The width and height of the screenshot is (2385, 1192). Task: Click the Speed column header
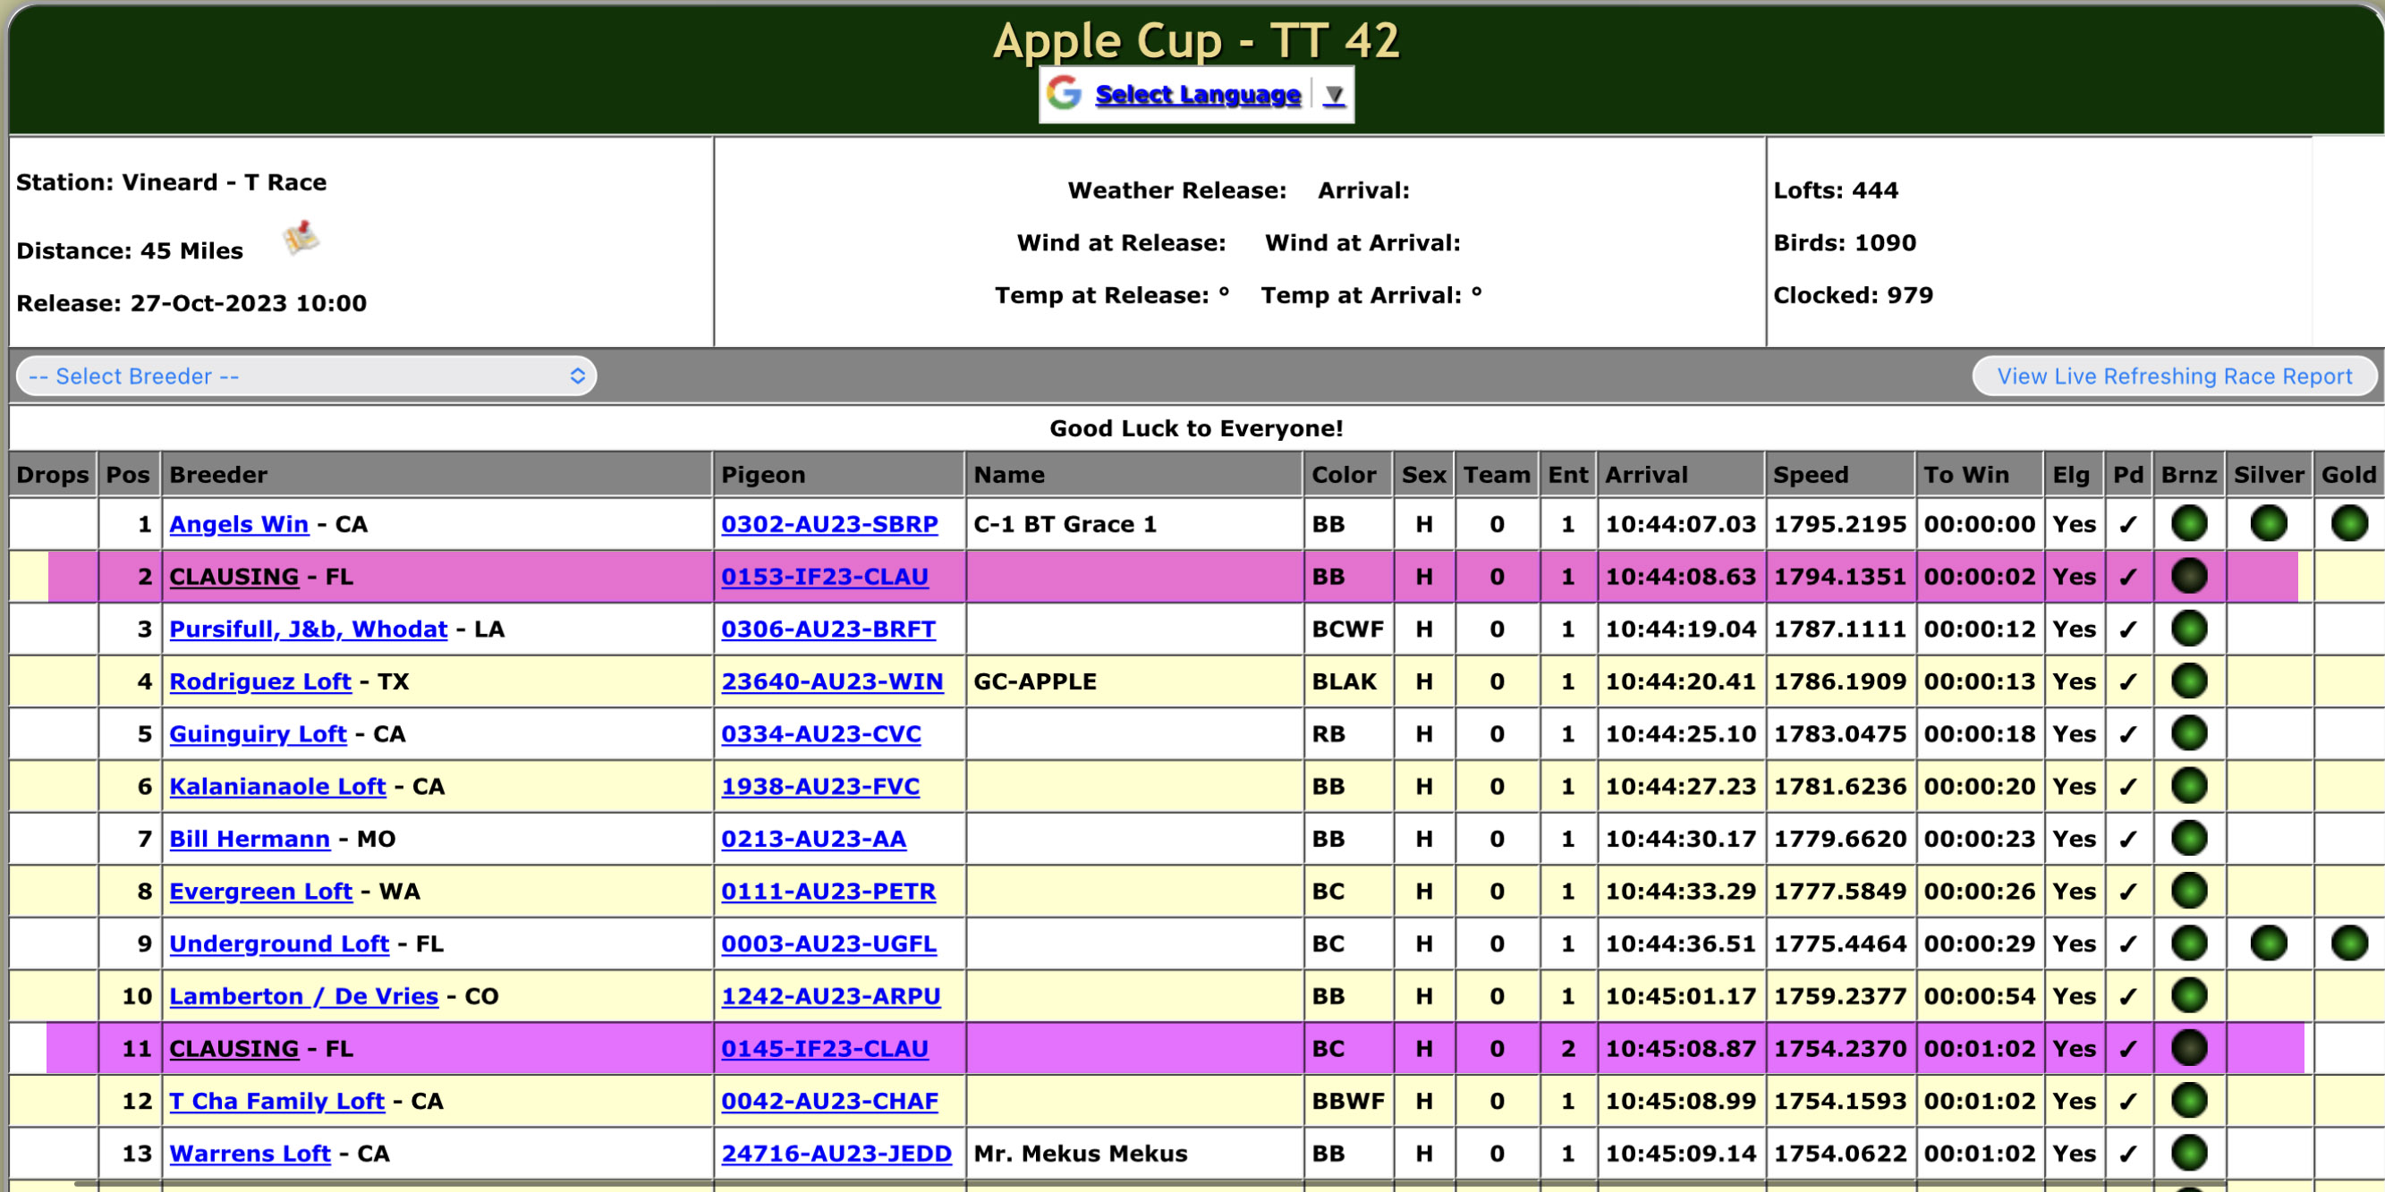coord(1810,475)
